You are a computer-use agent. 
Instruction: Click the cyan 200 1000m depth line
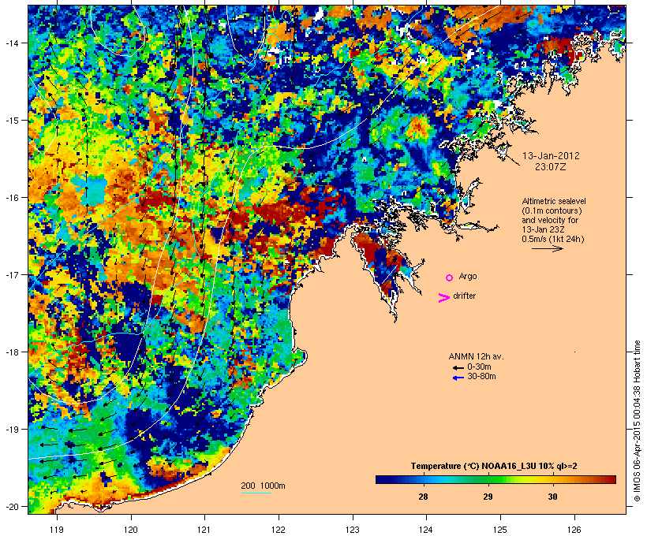[256, 493]
